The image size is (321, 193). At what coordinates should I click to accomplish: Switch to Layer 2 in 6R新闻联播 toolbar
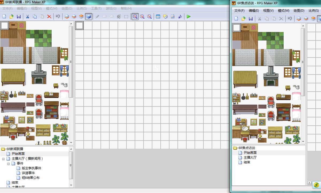click(x=74, y=17)
